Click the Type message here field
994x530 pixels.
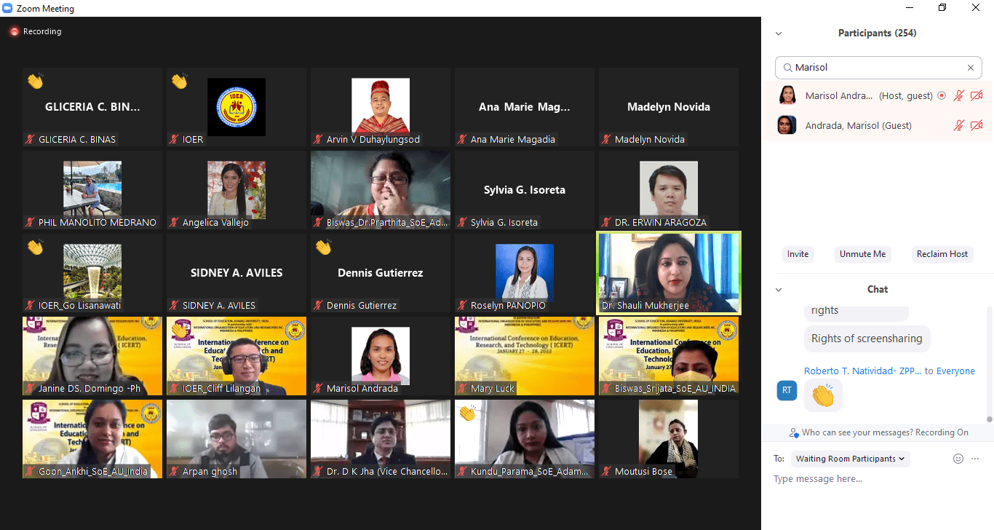click(x=877, y=479)
